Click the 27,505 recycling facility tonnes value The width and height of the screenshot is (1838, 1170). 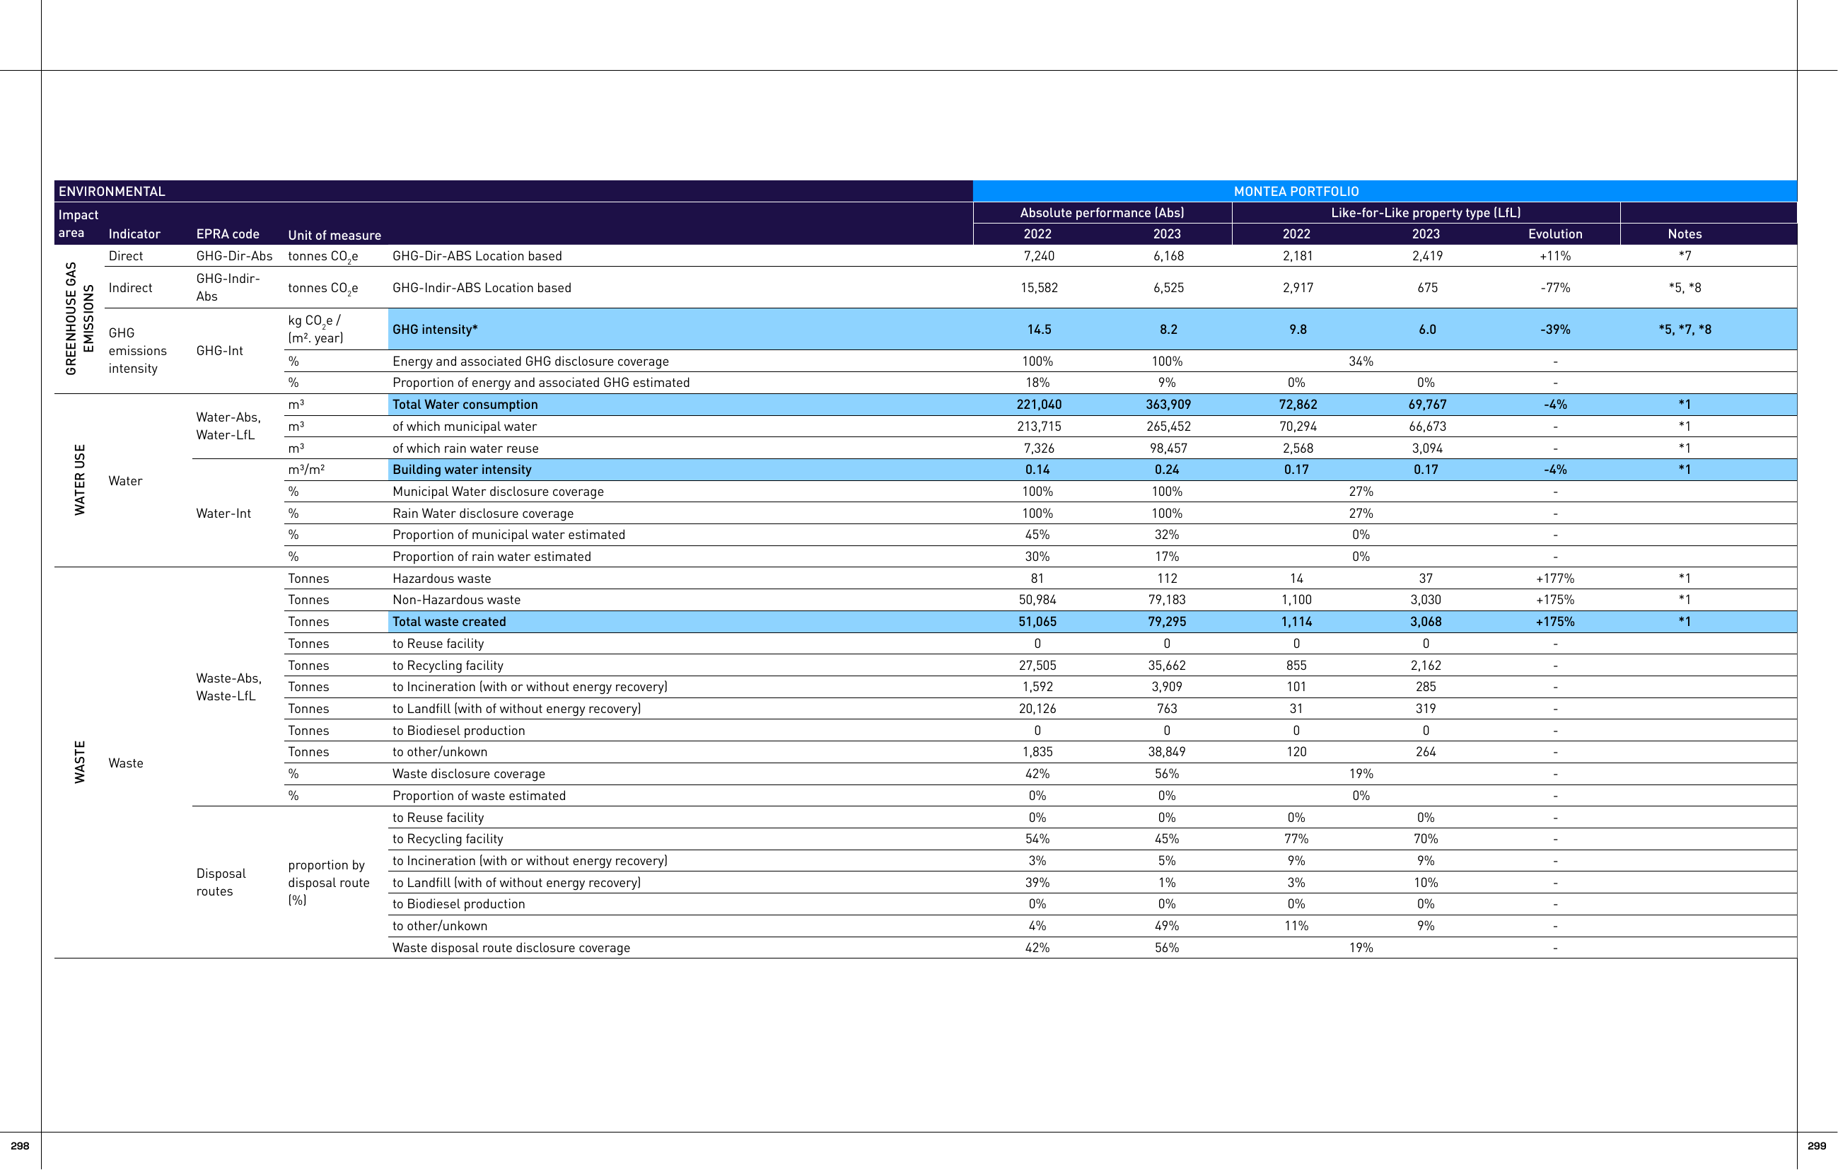tap(1037, 666)
